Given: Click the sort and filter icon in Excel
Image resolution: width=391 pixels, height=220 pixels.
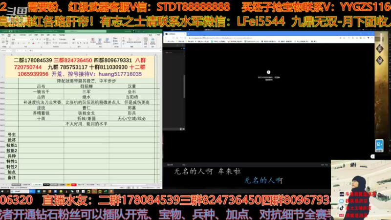Looking at the screenshot, I should [130, 41].
